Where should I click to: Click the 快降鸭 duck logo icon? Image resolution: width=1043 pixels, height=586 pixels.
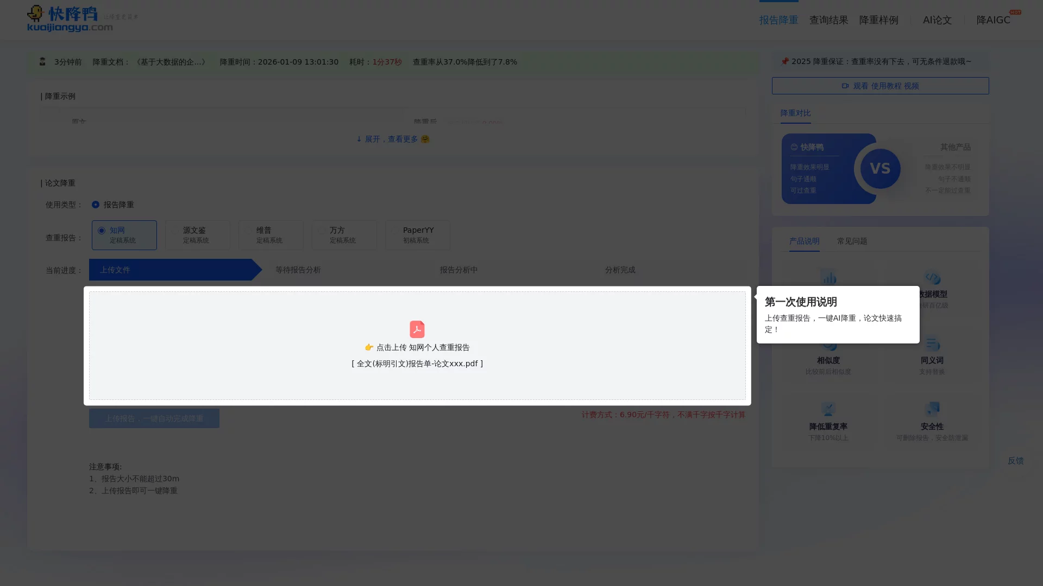tap(35, 12)
